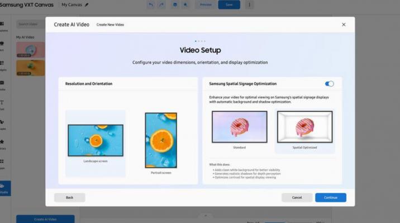The width and height of the screenshot is (400, 223).
Task: Choose the Standard donut preview option
Action: click(239, 130)
